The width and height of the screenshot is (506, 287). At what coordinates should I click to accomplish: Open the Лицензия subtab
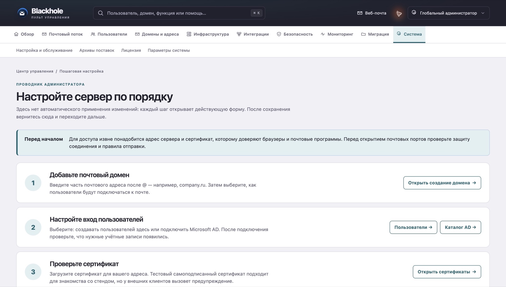pos(131,50)
